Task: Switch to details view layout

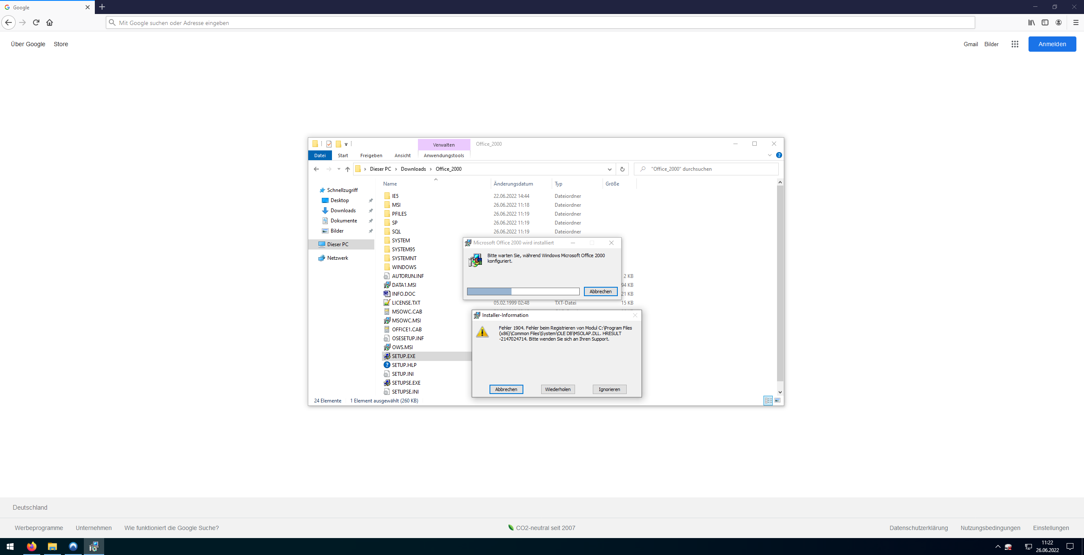Action: pyautogui.click(x=768, y=400)
